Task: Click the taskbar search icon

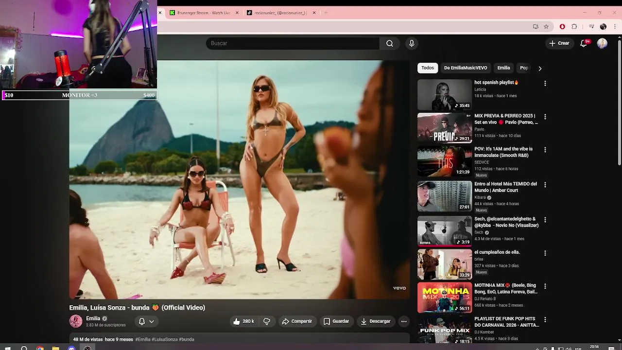Action: pos(24,348)
